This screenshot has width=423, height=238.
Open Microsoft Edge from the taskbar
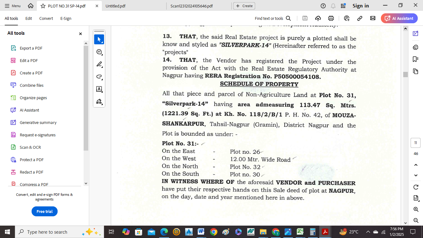point(164,232)
